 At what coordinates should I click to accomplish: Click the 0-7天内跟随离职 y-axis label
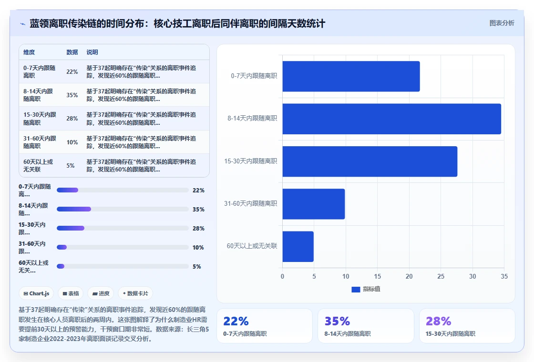coord(254,76)
